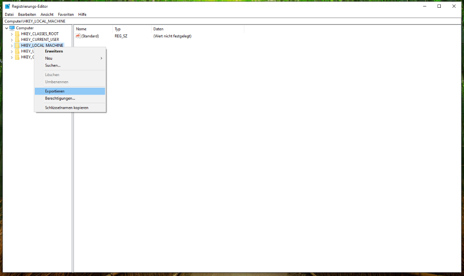Select Suchen... in the context menu
Screen dimensions: 464x276
tap(52, 65)
